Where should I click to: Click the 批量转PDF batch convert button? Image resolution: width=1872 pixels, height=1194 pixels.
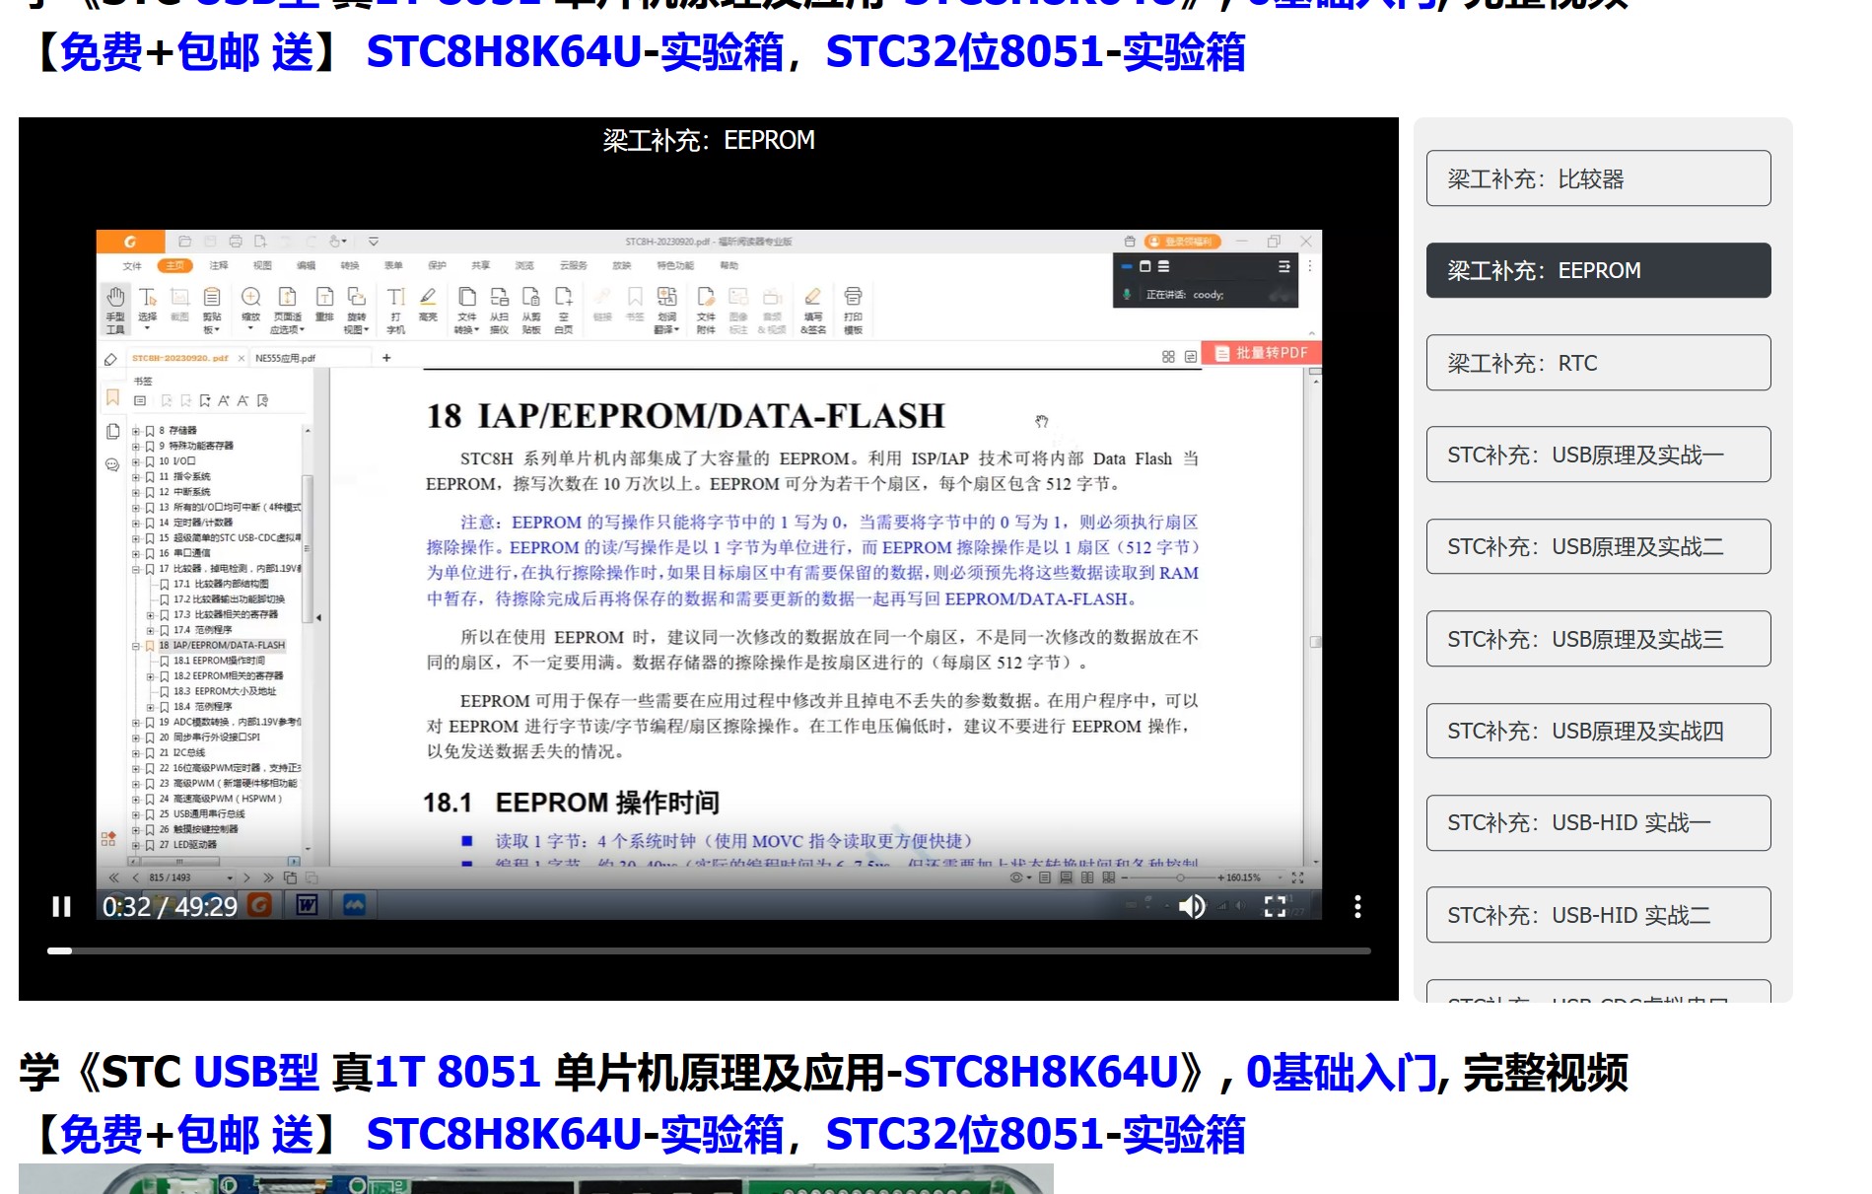pos(1262,352)
